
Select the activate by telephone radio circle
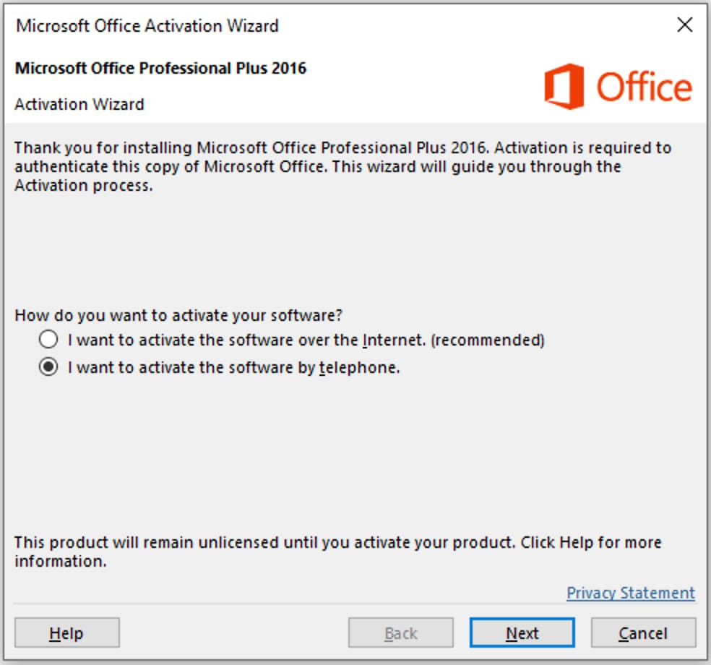click(x=48, y=367)
